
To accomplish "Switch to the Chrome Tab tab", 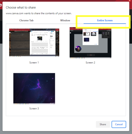I will (x=26, y=20).
